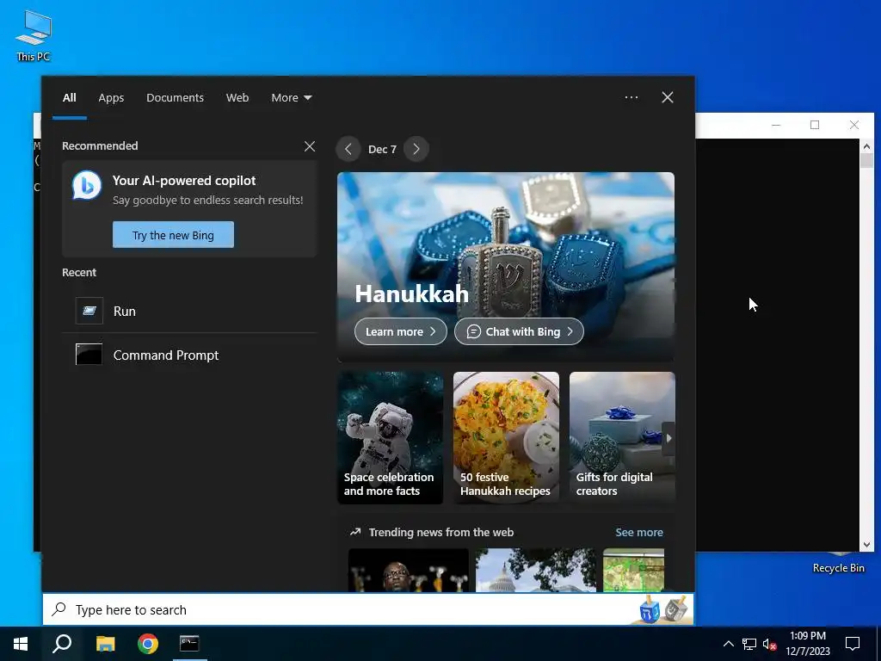Screen dimensions: 881x661
Task: Open the Run app icon in Recent
Action: 89,311
